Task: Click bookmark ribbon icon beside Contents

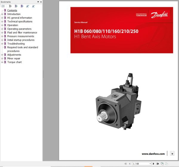Action: click(5, 10)
